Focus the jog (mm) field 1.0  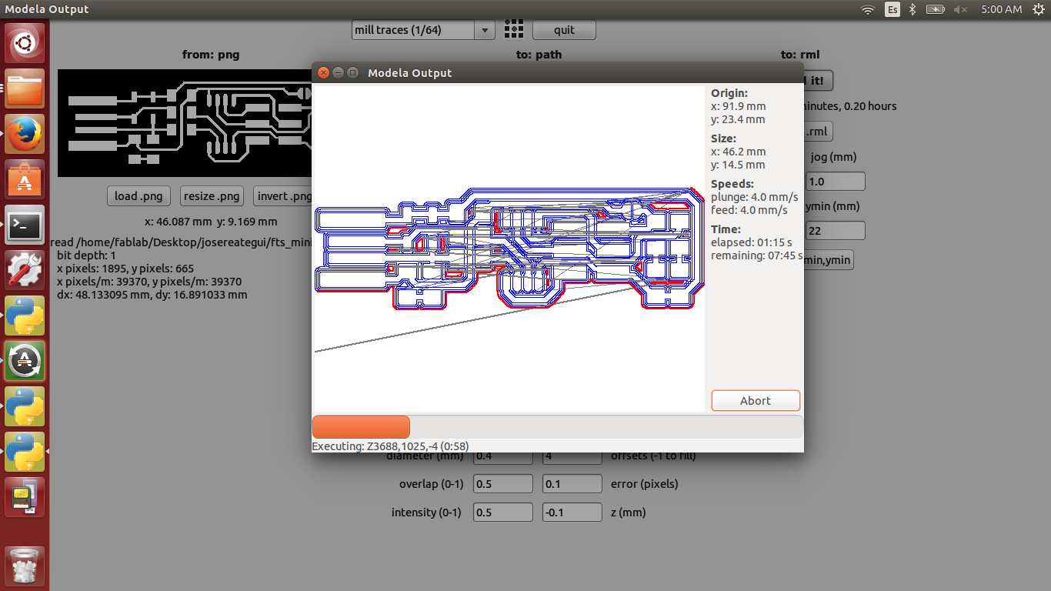pos(835,182)
